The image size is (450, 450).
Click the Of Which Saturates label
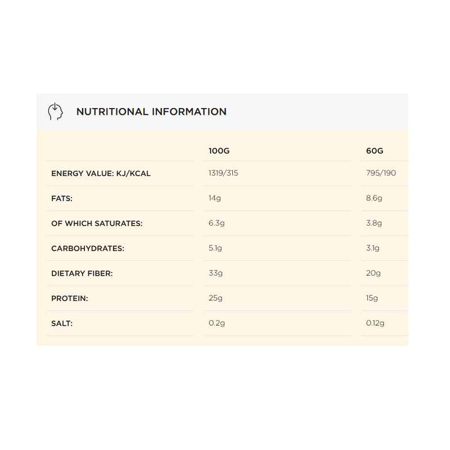[x=97, y=223]
